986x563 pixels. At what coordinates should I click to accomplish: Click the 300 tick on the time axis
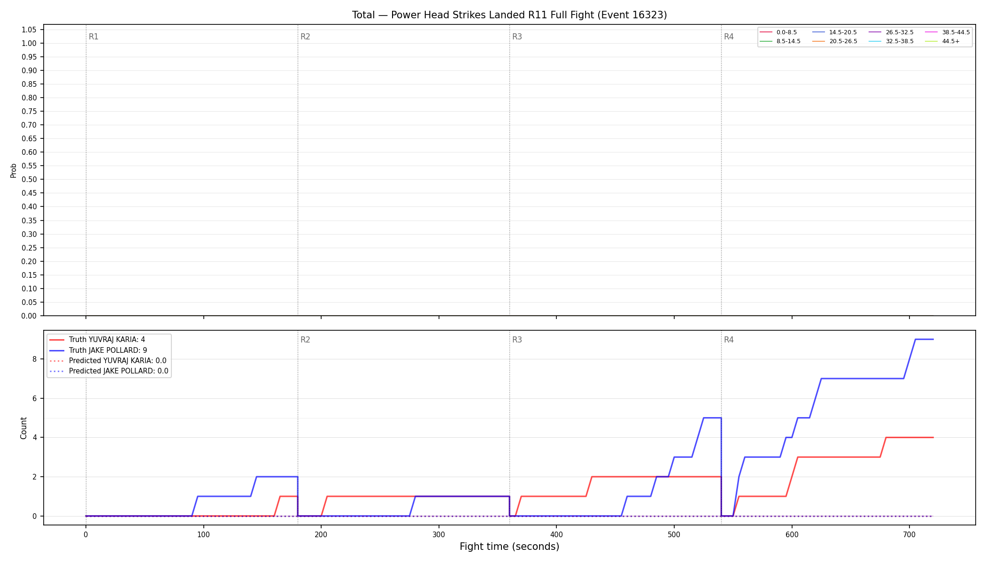[439, 534]
